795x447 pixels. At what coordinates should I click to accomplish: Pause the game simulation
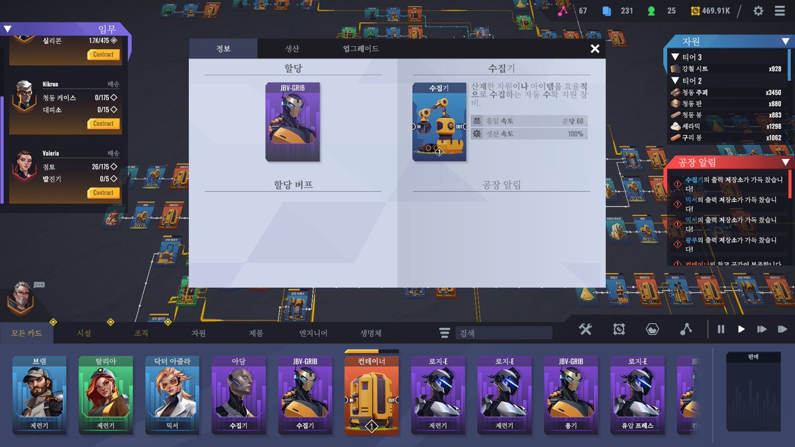pyautogui.click(x=721, y=329)
